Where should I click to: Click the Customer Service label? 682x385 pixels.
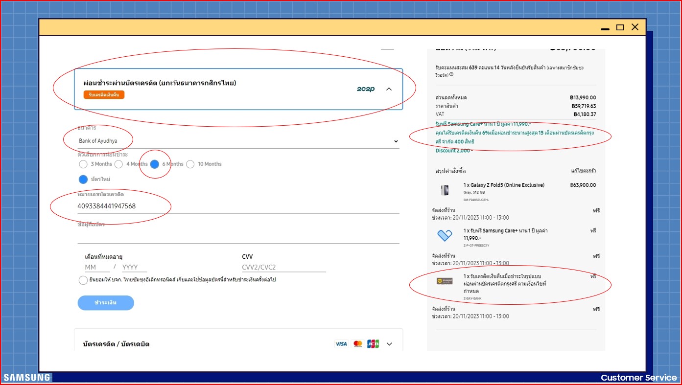[639, 378]
